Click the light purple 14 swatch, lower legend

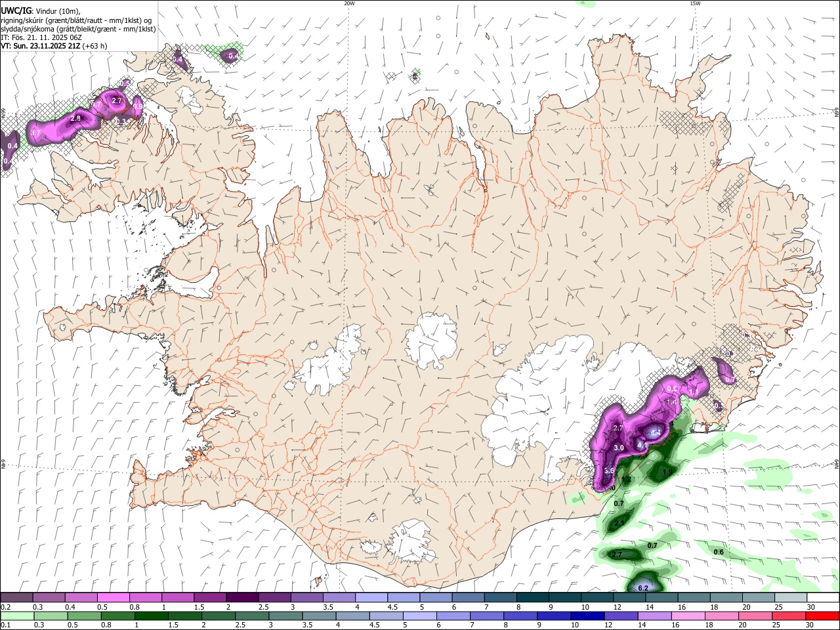(655, 616)
